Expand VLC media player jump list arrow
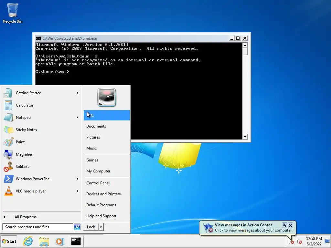 [x=78, y=191]
